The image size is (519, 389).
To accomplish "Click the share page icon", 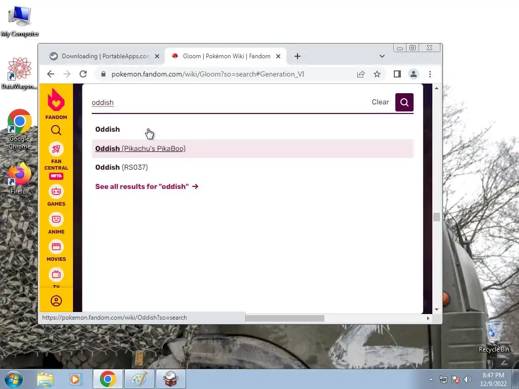I will tap(361, 74).
